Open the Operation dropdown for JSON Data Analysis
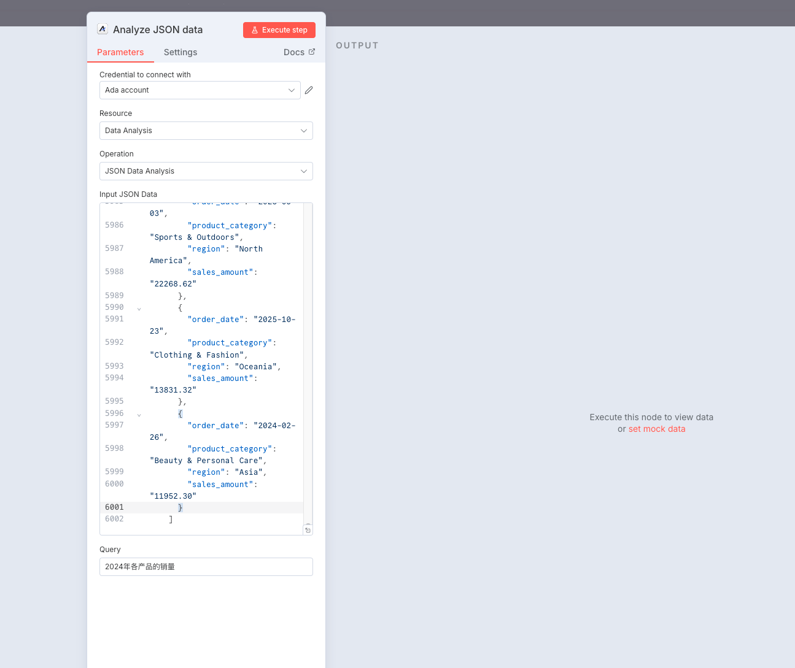The width and height of the screenshot is (795, 668). (206, 171)
